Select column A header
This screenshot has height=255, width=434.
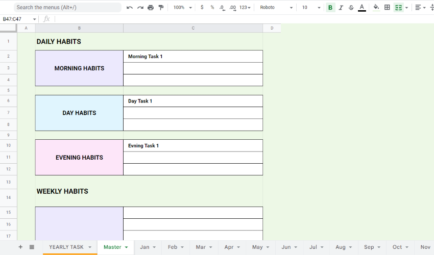point(26,28)
